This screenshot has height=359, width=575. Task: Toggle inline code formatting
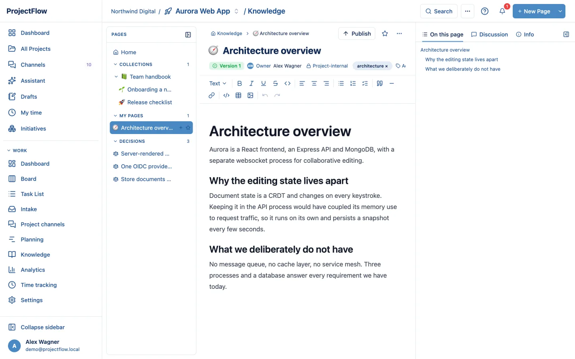(x=287, y=83)
